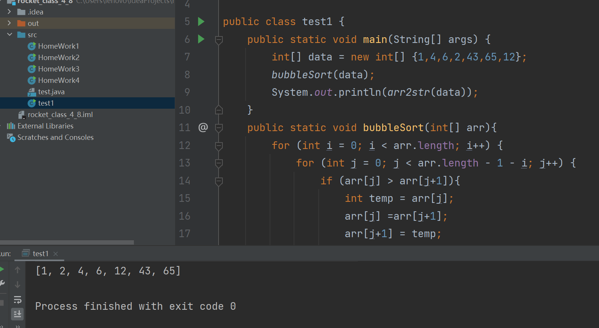Click class name test1 on line 5
The height and width of the screenshot is (328, 599).
click(317, 22)
